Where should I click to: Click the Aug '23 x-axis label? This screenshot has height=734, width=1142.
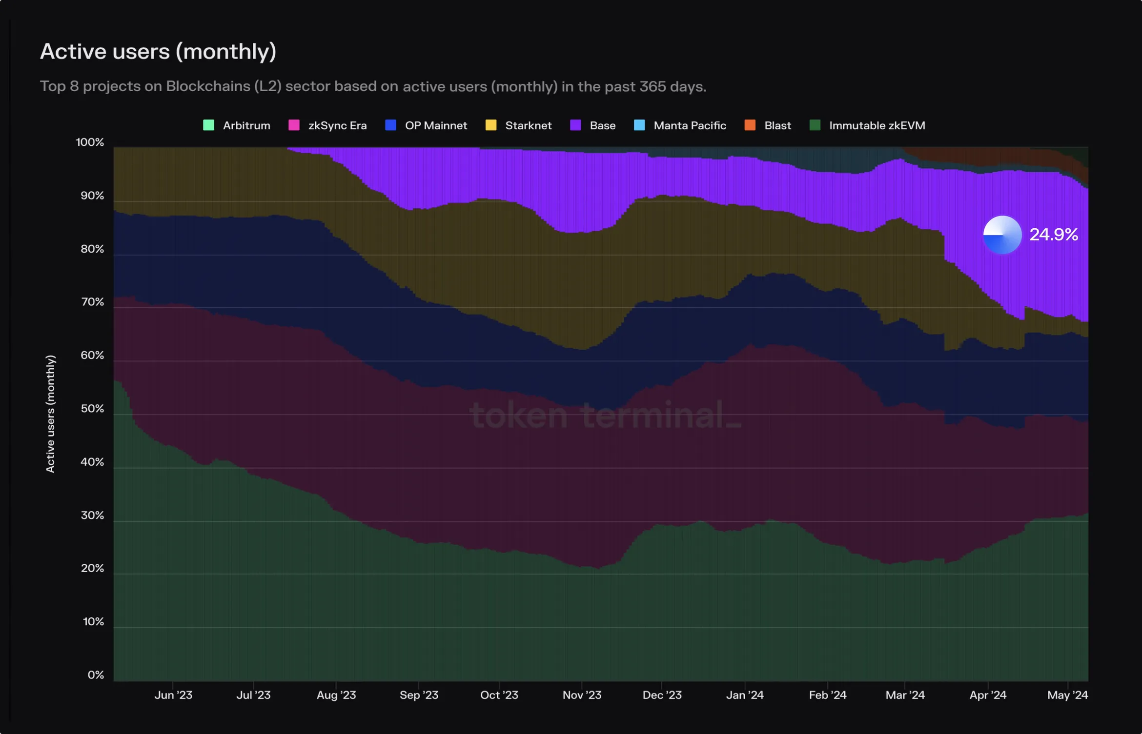click(x=336, y=695)
